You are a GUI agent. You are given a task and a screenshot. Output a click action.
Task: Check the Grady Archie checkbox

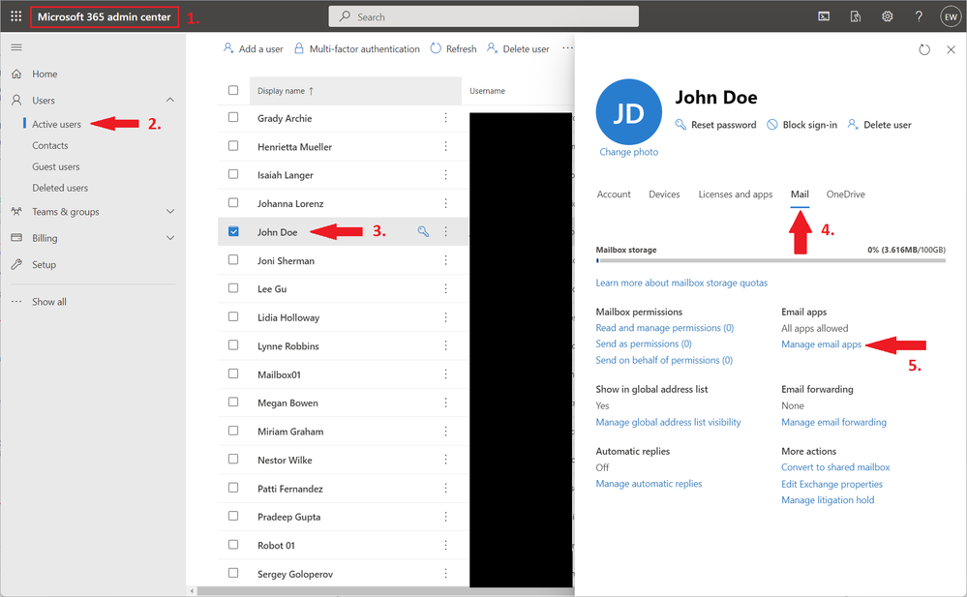coord(233,117)
